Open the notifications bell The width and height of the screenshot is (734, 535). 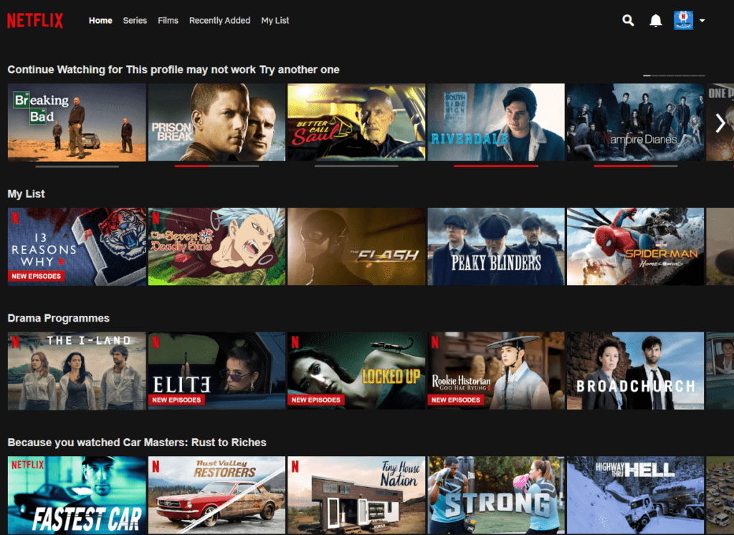tap(655, 21)
